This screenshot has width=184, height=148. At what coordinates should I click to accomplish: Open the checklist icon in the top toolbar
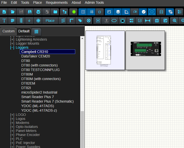[x=179, y=12]
